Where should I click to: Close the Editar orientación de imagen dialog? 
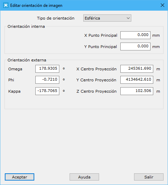pyautogui.click(x=163, y=5)
